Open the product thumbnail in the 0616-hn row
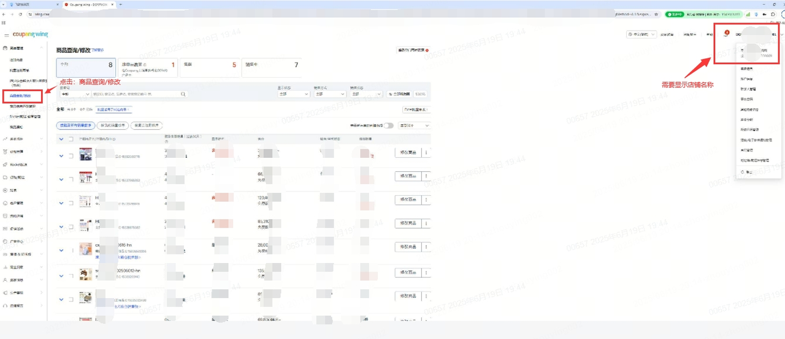This screenshot has width=785, height=339. (85, 248)
